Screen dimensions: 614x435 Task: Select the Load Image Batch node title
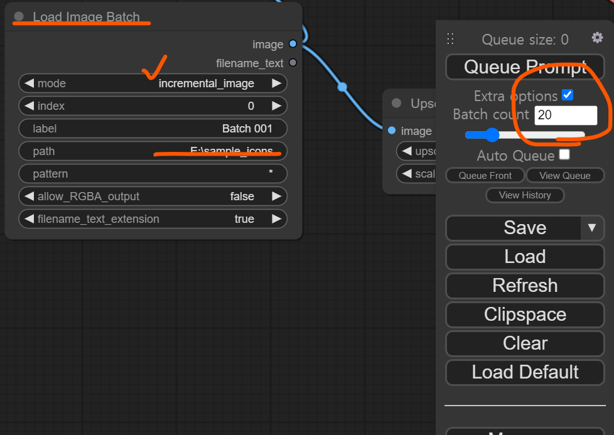point(86,17)
